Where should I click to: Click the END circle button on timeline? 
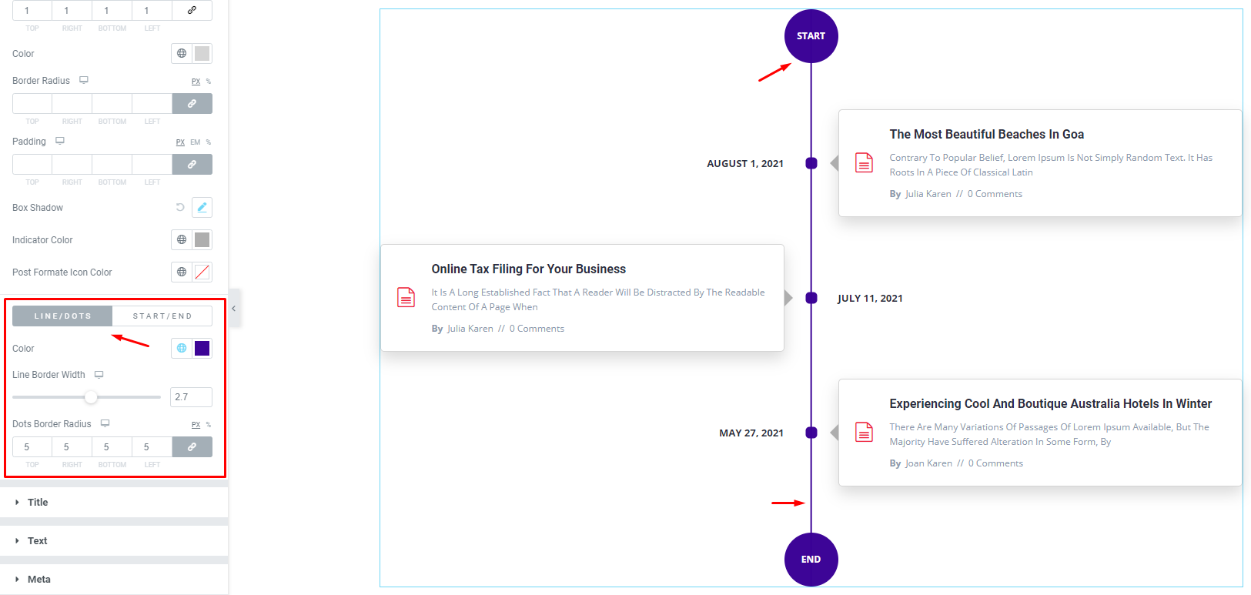pyautogui.click(x=811, y=559)
